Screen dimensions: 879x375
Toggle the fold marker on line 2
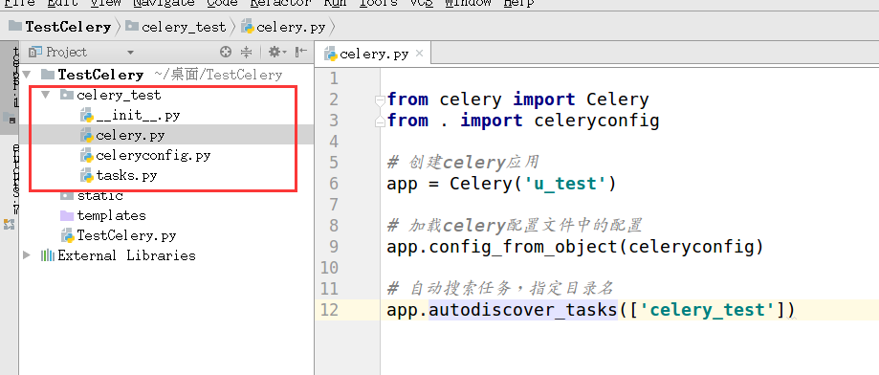click(380, 100)
